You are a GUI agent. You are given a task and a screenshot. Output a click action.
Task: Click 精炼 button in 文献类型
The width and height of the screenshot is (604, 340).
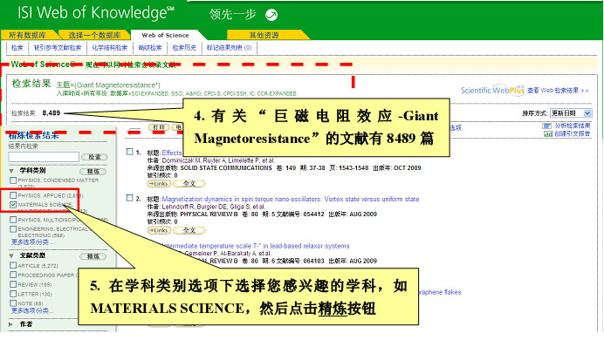93,256
